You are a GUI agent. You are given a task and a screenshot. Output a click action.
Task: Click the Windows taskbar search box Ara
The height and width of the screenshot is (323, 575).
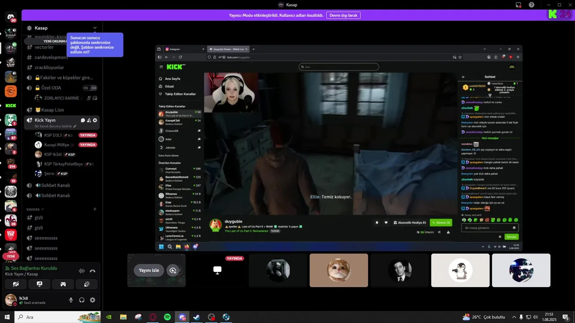click(58, 317)
